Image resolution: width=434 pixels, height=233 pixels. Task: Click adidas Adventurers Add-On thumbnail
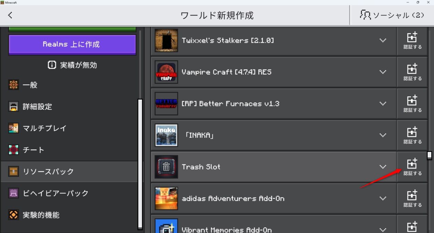click(166, 198)
